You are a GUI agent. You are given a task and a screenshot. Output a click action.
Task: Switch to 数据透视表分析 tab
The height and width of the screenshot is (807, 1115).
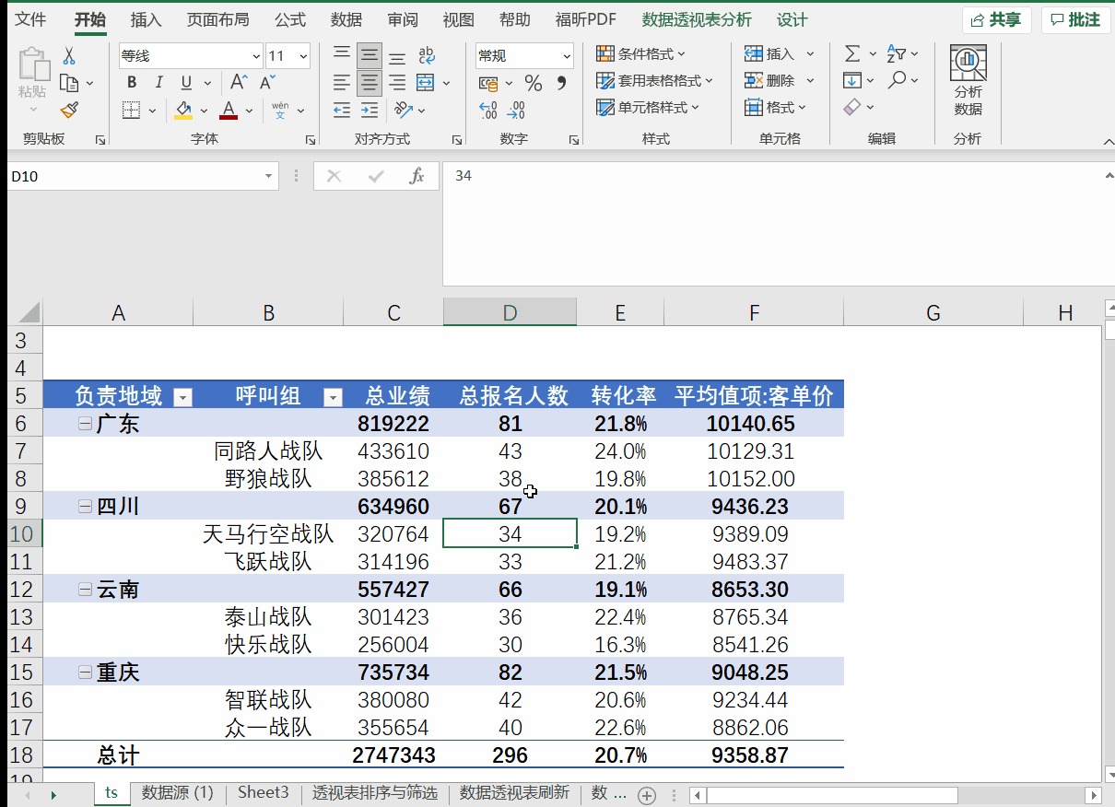tap(697, 19)
